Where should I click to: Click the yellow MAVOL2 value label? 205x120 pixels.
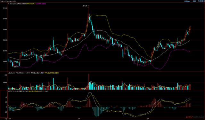coord(52,73)
